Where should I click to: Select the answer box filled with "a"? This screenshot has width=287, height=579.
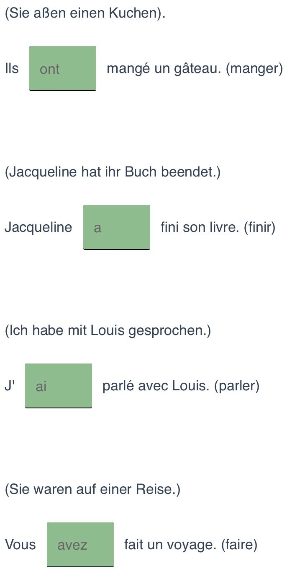click(117, 227)
